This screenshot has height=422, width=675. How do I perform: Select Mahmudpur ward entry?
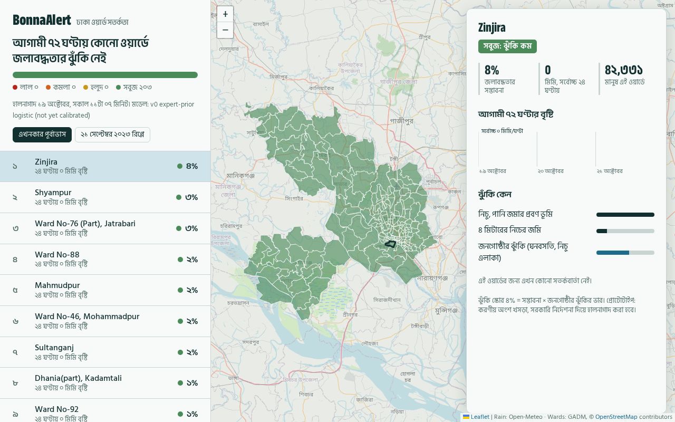[x=105, y=290]
